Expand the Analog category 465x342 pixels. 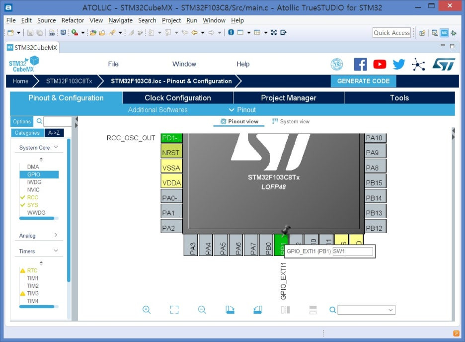point(56,235)
